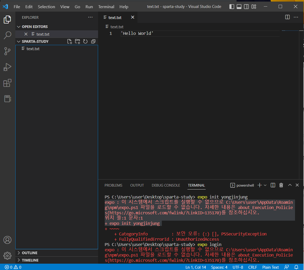Select the powershell terminal label
304x270 pixels.
242,185
